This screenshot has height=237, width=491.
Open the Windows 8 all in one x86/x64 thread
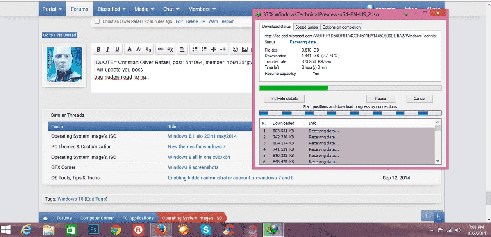point(199,157)
